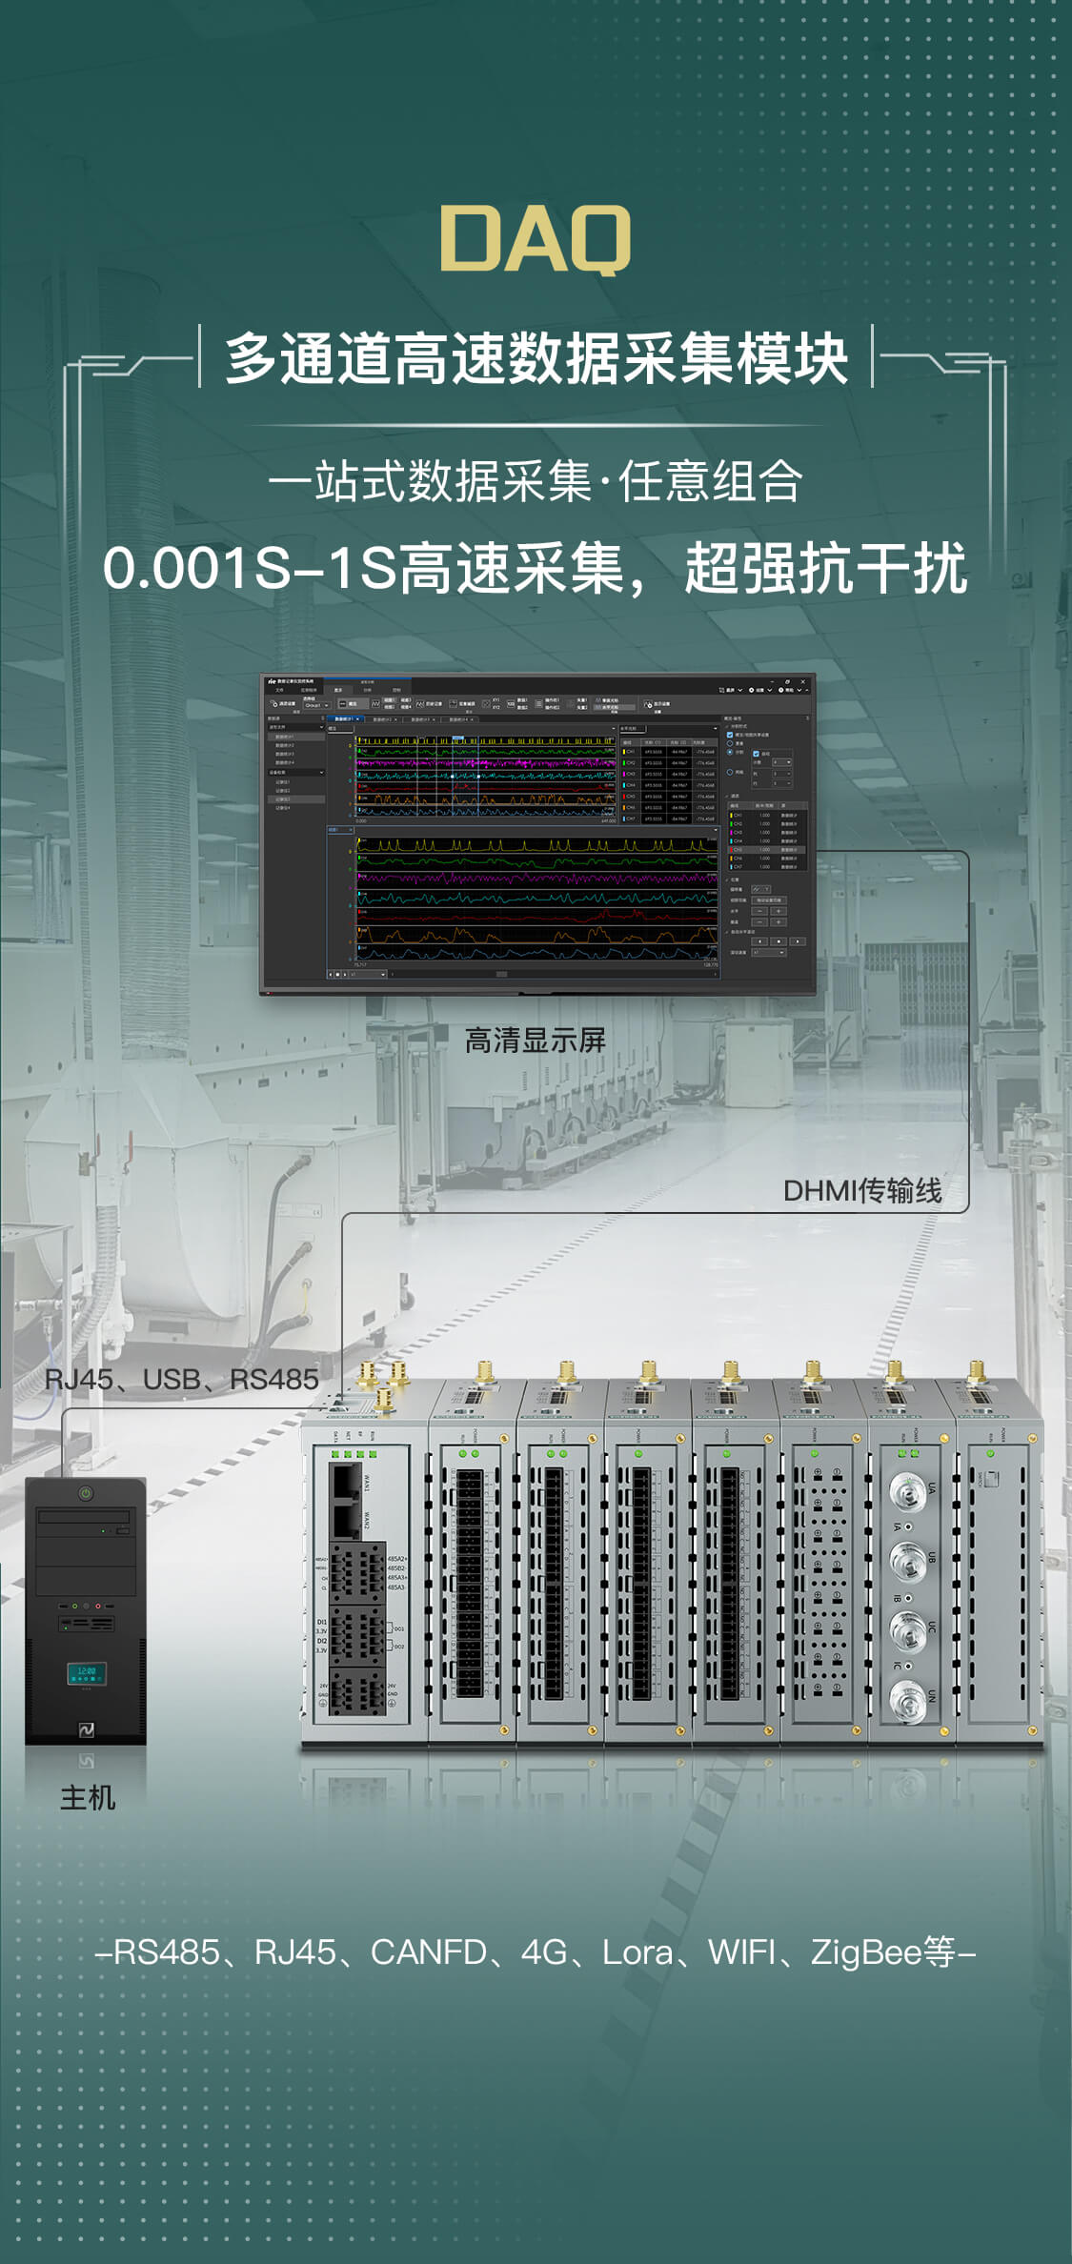Open display settings icon at ribbon right end

click(x=648, y=703)
